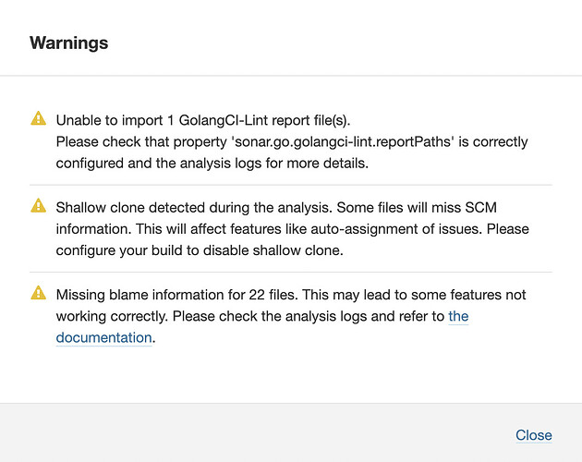Click the warning icon beside shallow clone message

tap(39, 206)
